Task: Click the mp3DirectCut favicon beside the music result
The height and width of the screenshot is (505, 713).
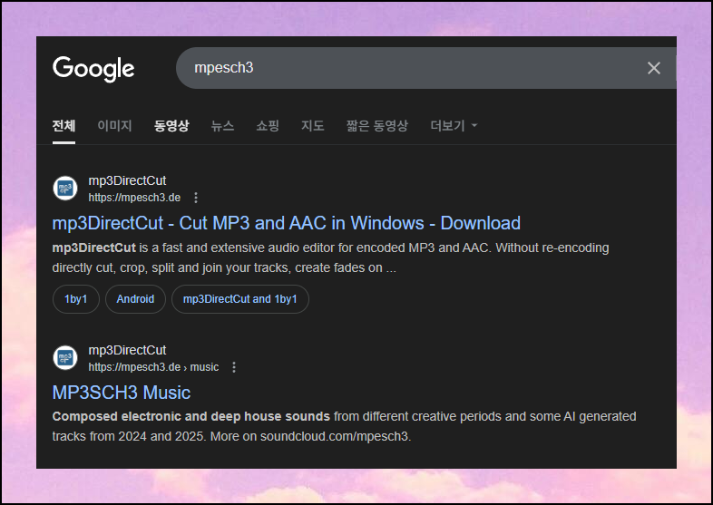Action: coord(65,358)
